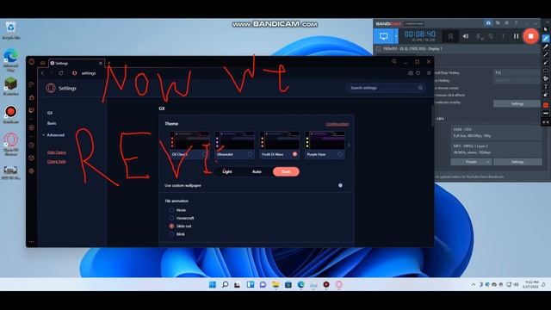Viewport: 551px width, 310px height.
Task: Open Bandicam output folder icon in title bar
Action: tap(498, 23)
